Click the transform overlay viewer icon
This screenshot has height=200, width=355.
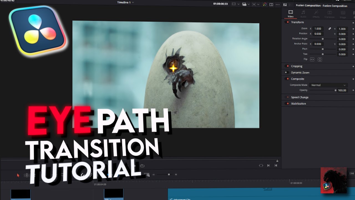pos(254,4)
